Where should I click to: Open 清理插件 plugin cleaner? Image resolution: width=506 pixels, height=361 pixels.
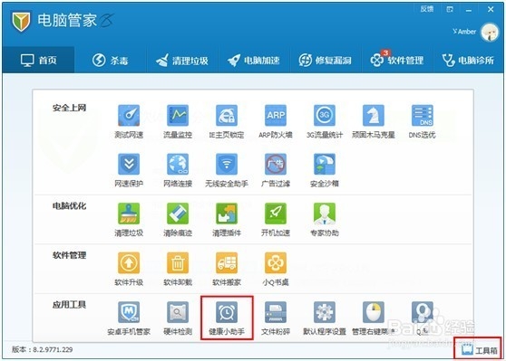(227, 220)
